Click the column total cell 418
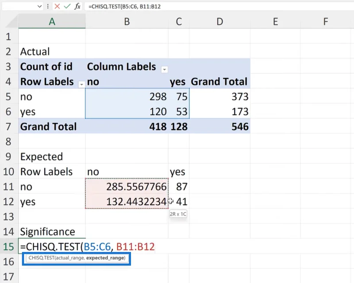The image size is (354, 283). [x=127, y=126]
